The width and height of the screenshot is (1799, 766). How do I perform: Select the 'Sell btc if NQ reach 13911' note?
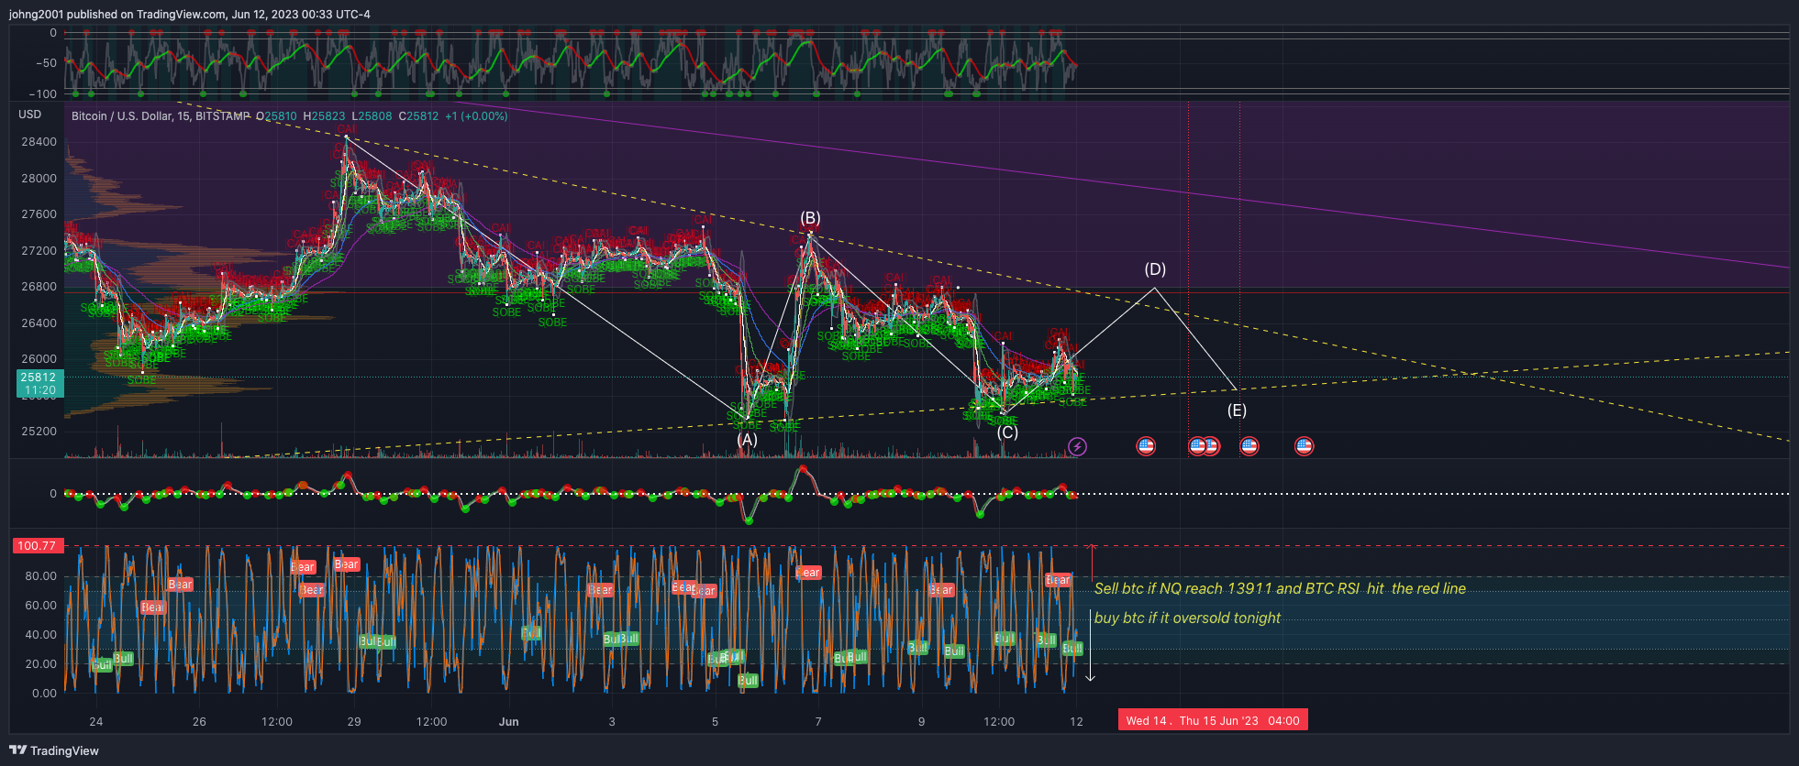1280,588
